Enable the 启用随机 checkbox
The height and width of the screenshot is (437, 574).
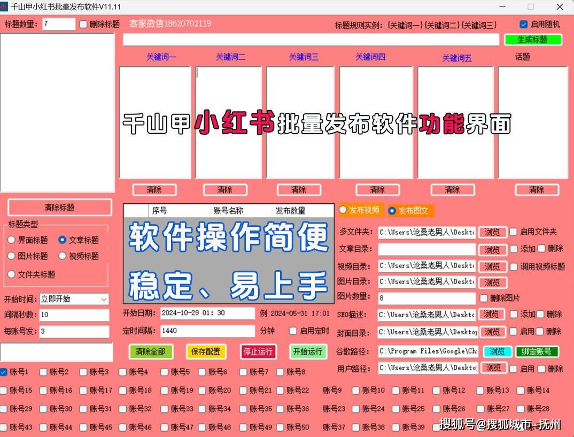click(x=523, y=24)
